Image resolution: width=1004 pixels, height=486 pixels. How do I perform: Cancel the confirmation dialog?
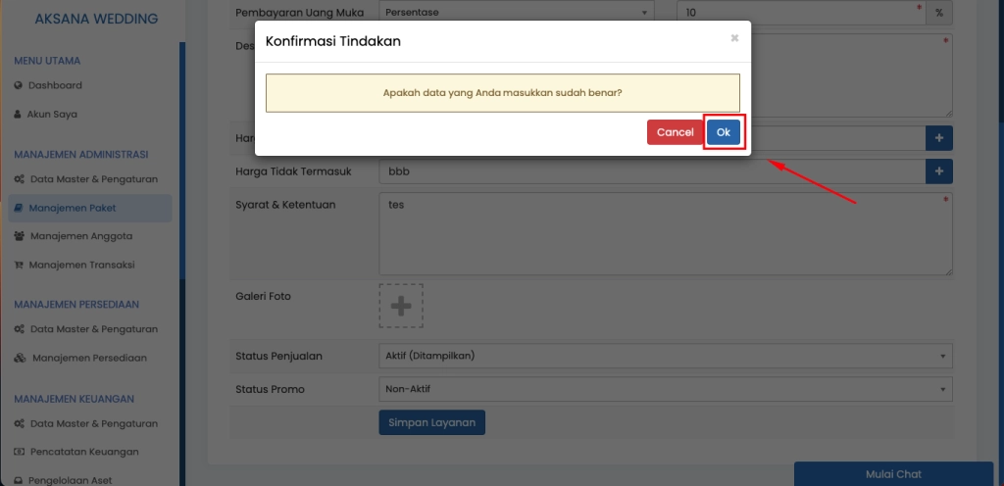click(675, 132)
